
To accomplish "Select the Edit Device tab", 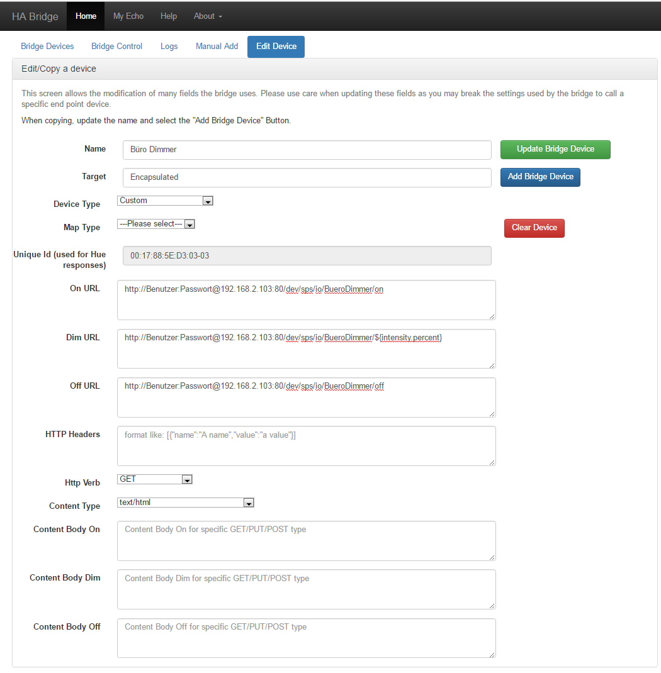I will click(x=276, y=47).
